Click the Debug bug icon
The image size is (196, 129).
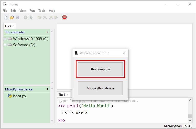31,17
